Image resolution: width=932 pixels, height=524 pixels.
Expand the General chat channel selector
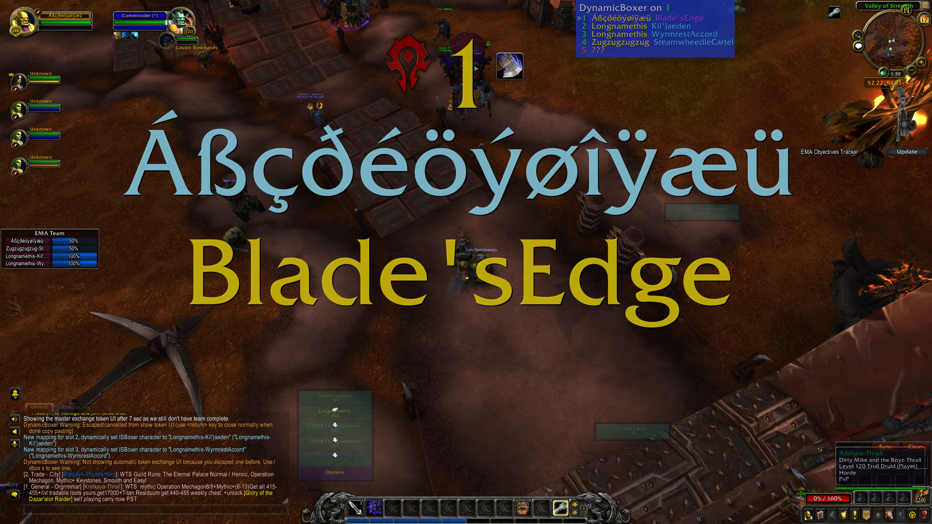pos(38,403)
